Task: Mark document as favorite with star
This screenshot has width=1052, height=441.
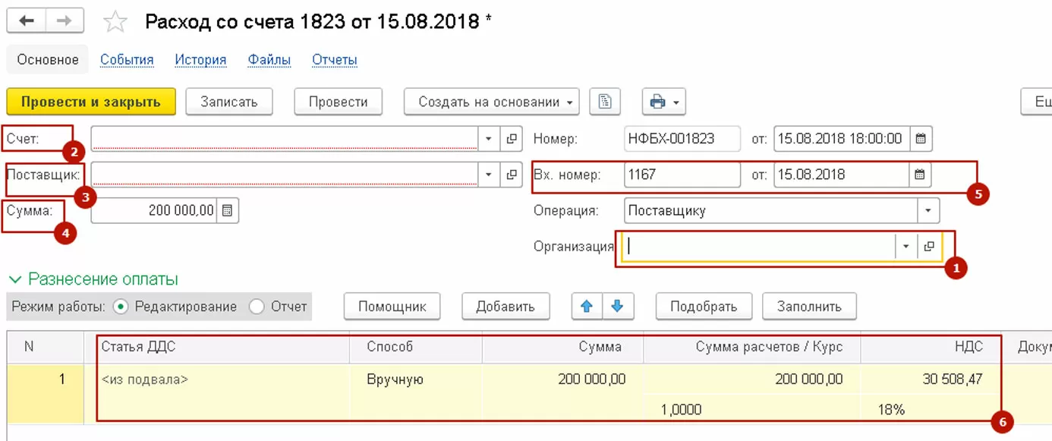Action: coord(115,21)
